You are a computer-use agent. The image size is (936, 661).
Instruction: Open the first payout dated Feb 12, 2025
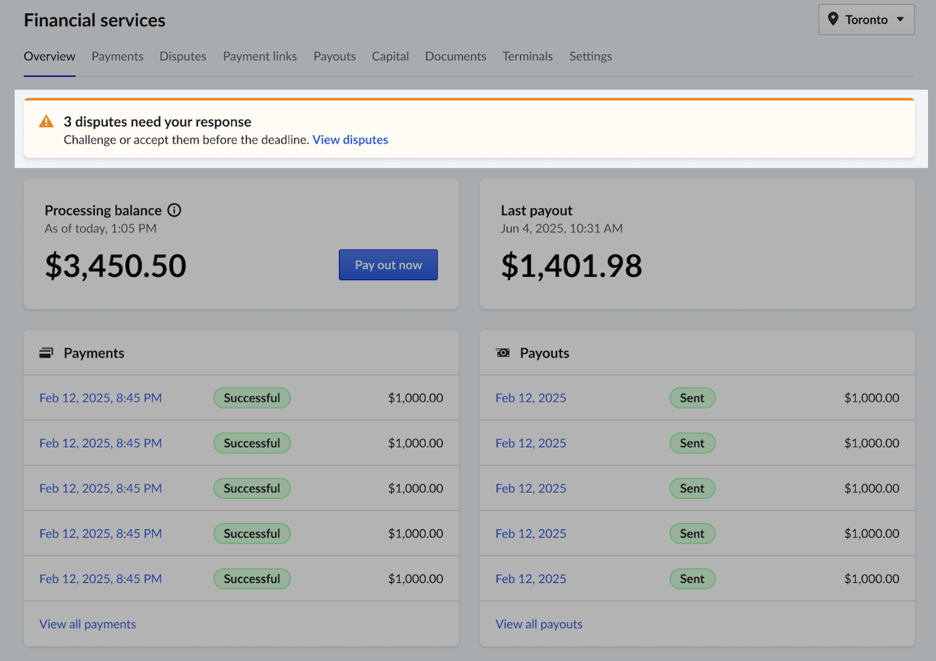(x=531, y=398)
